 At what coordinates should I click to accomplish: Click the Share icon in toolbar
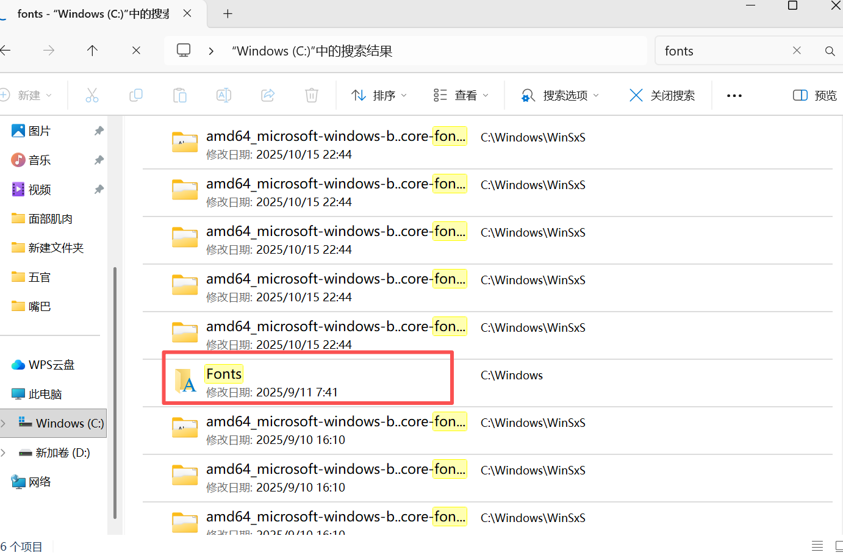click(x=268, y=95)
